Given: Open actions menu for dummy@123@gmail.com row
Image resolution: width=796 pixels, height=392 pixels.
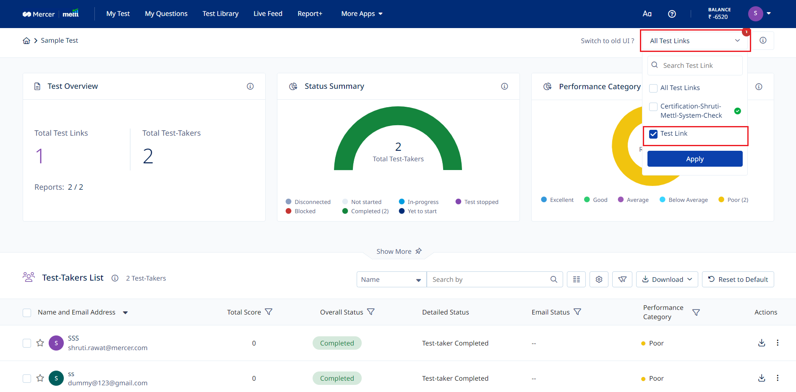Looking at the screenshot, I should [778, 378].
